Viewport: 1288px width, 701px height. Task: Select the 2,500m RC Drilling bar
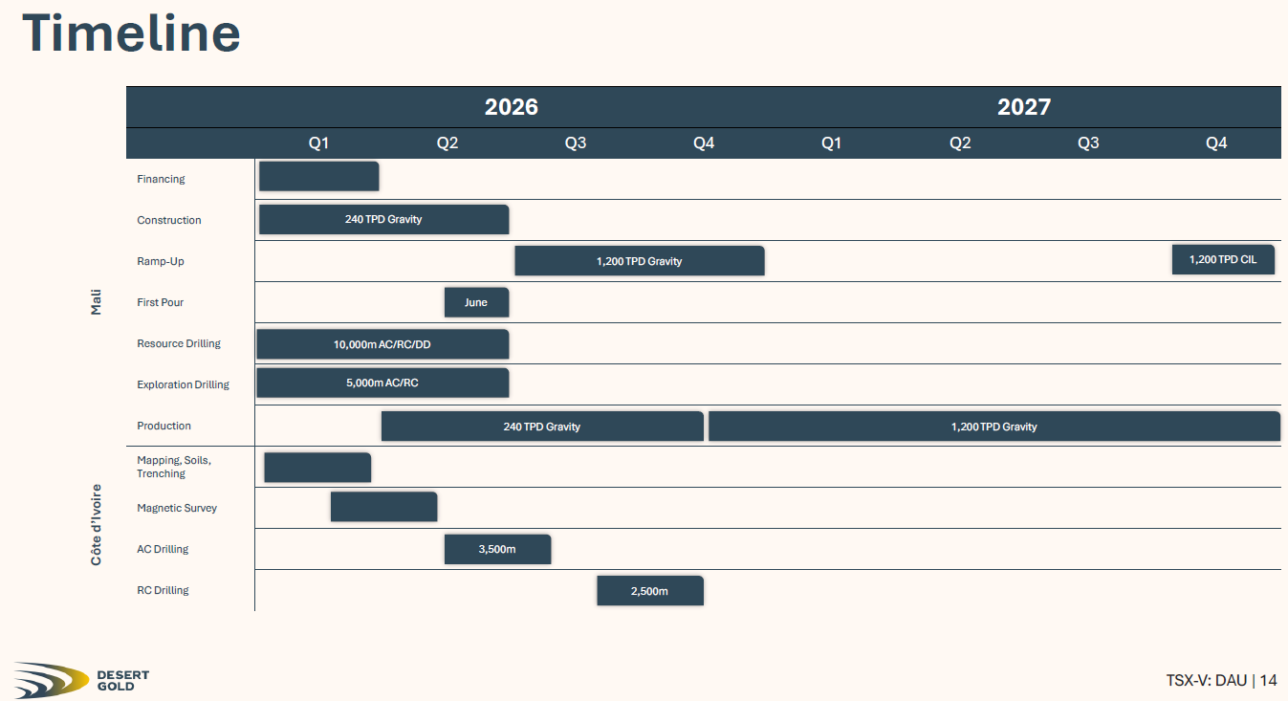coord(650,591)
